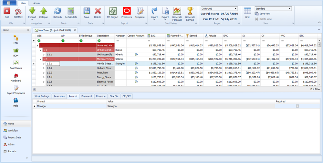Collapse the 1.2 Maritime Vehicle tree row
The height and width of the screenshot is (163, 323).
[40, 59]
